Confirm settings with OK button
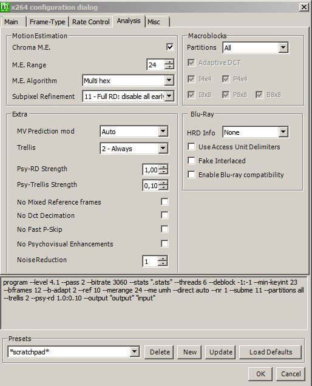This screenshot has width=312, height=386. point(260,374)
